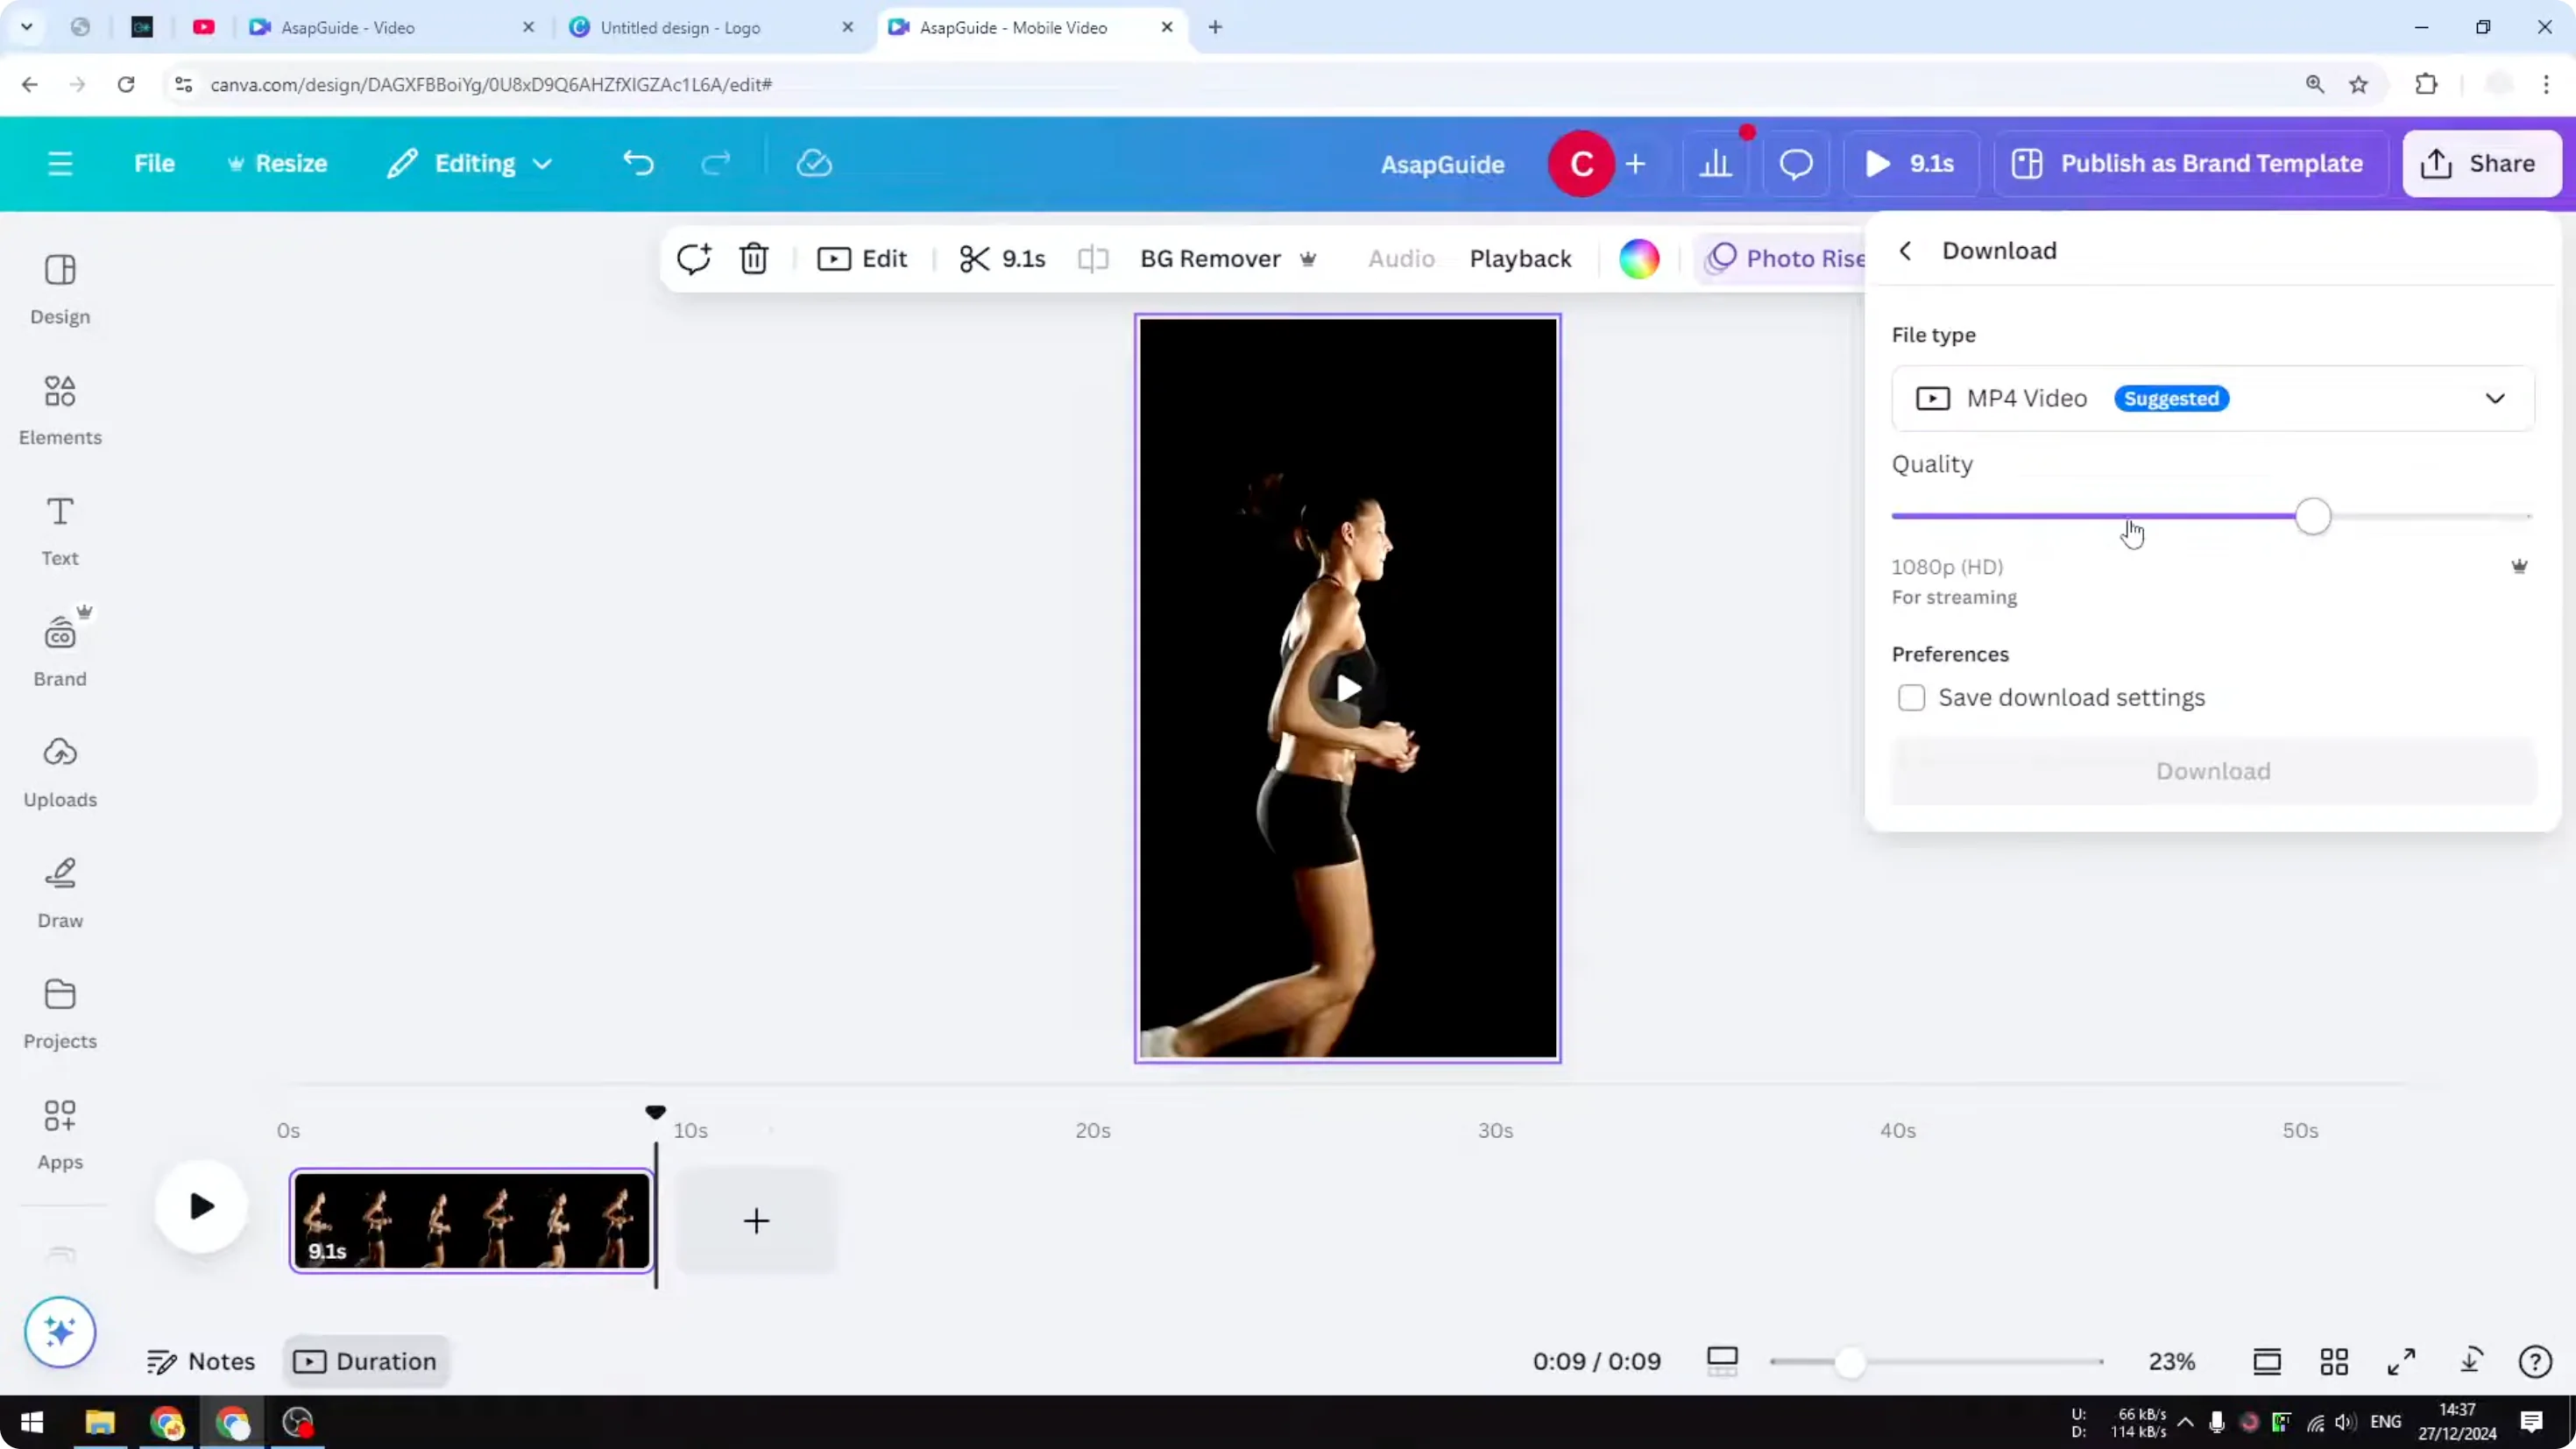Open the Elements panel
The width and height of the screenshot is (2576, 1449).
click(59, 410)
